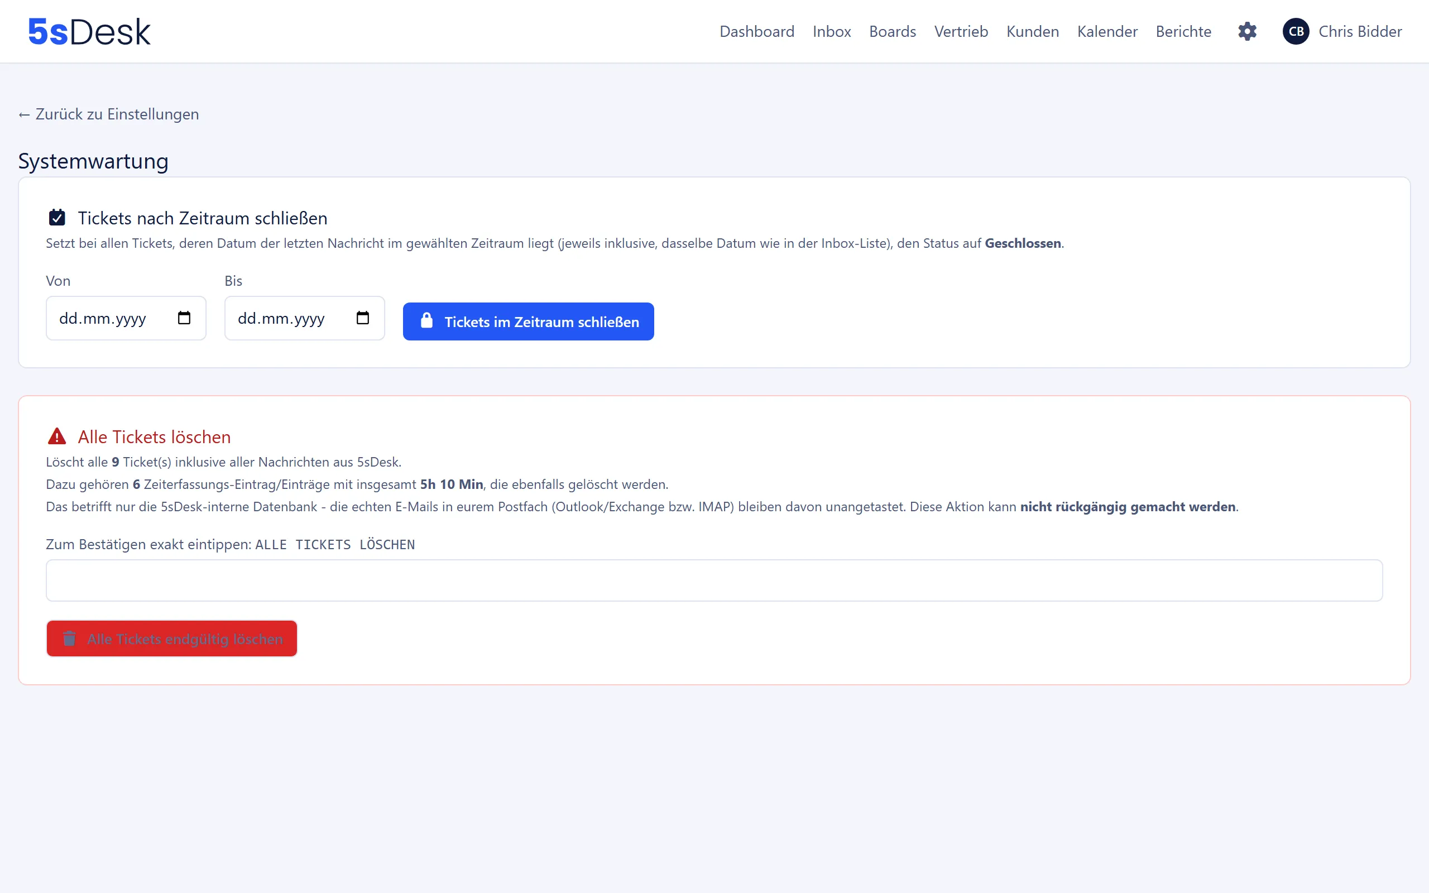Click the ALLE TICKETS LÖSCHEN confirmation phrase
The height and width of the screenshot is (893, 1429).
(335, 545)
